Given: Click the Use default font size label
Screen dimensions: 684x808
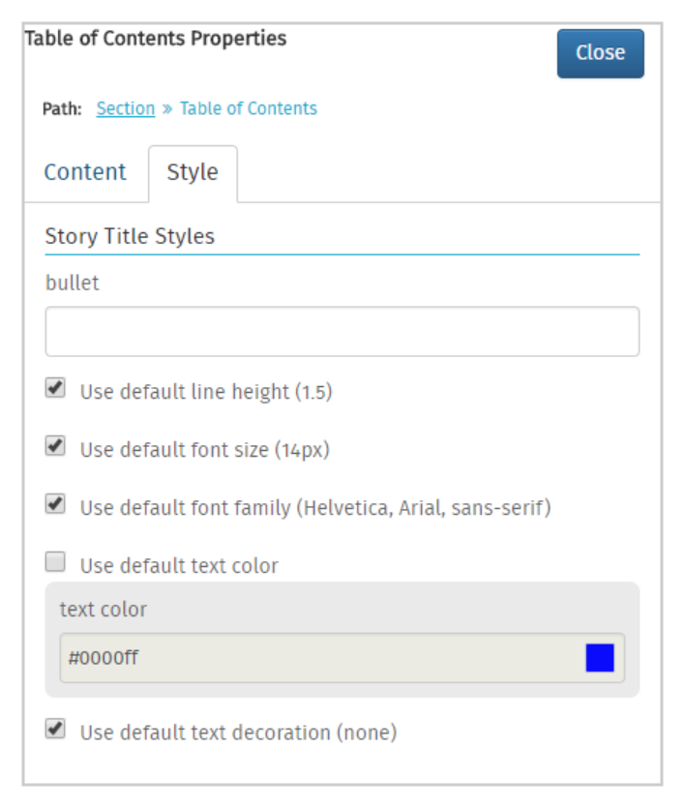Looking at the screenshot, I should [x=205, y=450].
